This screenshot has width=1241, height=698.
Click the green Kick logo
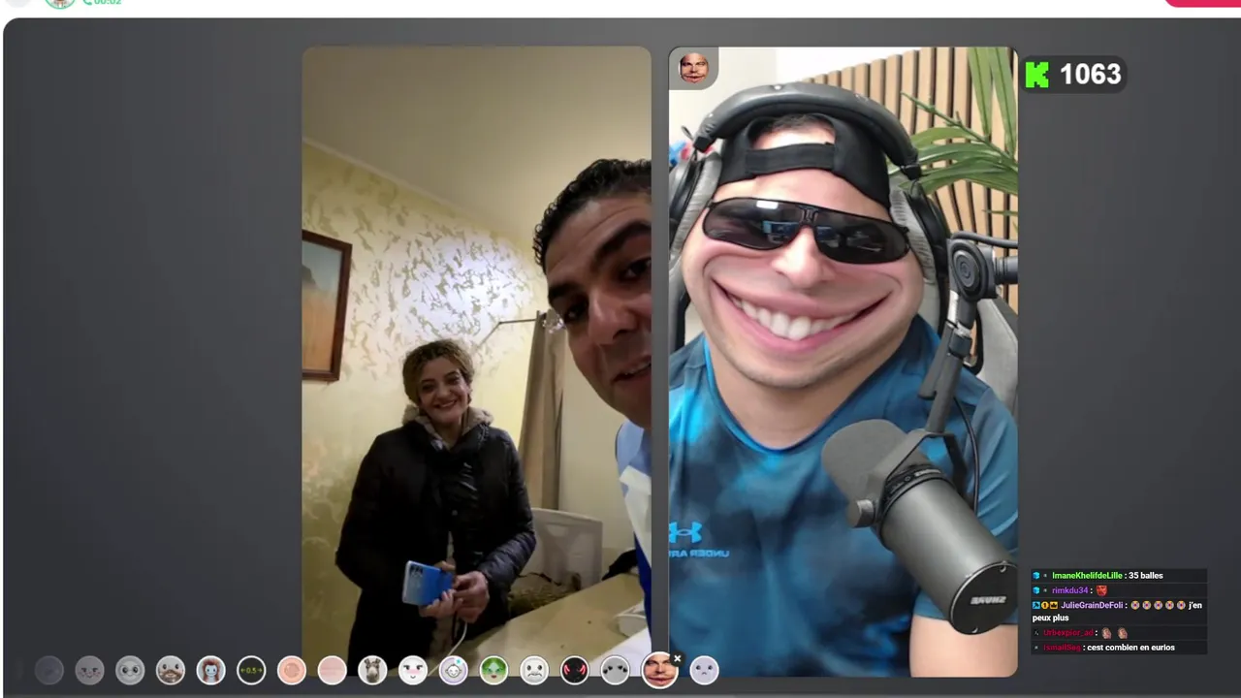(1037, 75)
